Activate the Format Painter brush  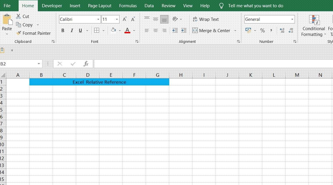(x=19, y=33)
